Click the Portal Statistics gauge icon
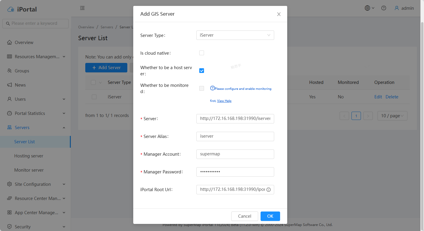 (x=9, y=113)
